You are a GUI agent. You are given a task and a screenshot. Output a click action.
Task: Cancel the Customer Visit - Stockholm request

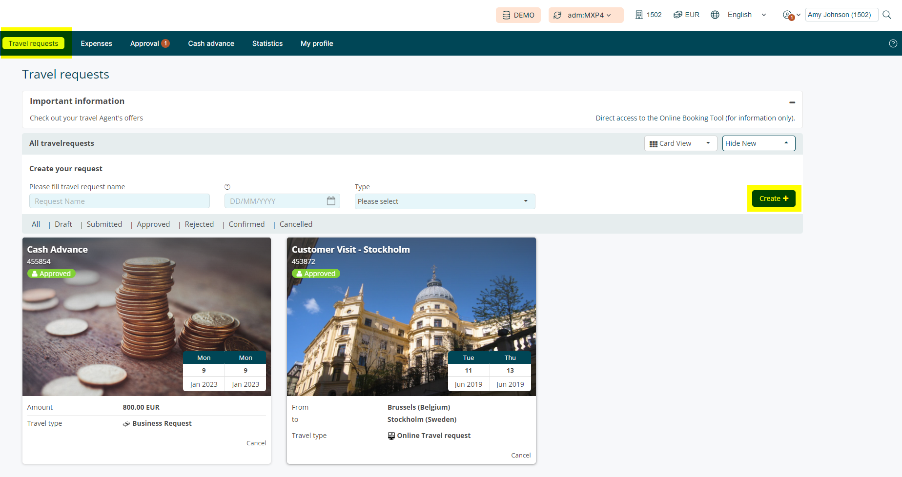(x=520, y=455)
